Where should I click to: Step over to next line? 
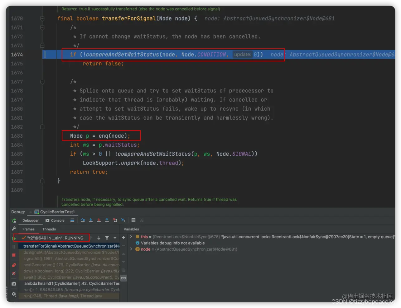tap(83, 220)
